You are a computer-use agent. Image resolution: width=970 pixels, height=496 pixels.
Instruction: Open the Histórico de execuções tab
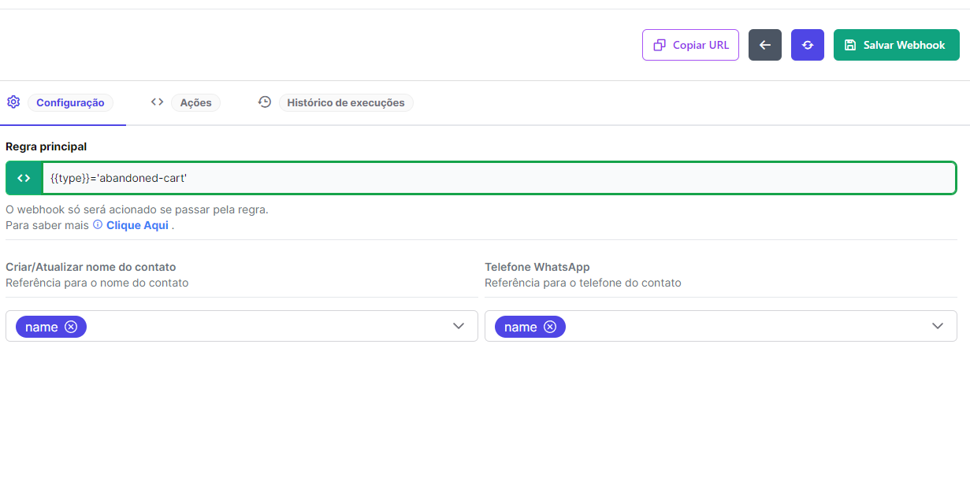[x=347, y=102]
